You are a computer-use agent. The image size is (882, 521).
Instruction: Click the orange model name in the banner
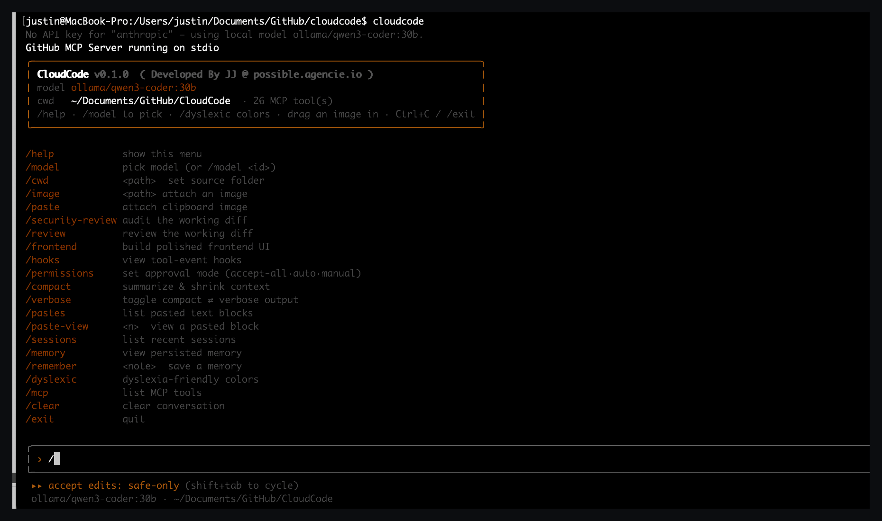[134, 88]
